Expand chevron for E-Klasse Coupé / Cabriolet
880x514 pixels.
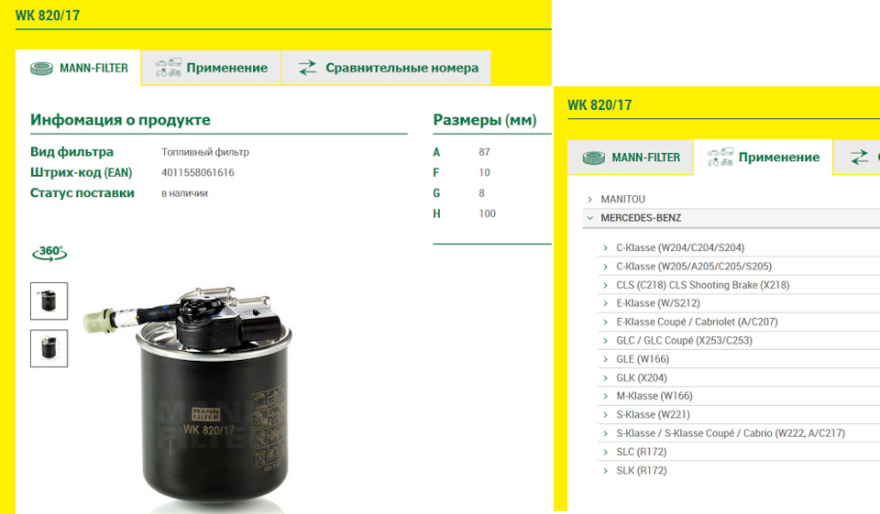pos(605,323)
